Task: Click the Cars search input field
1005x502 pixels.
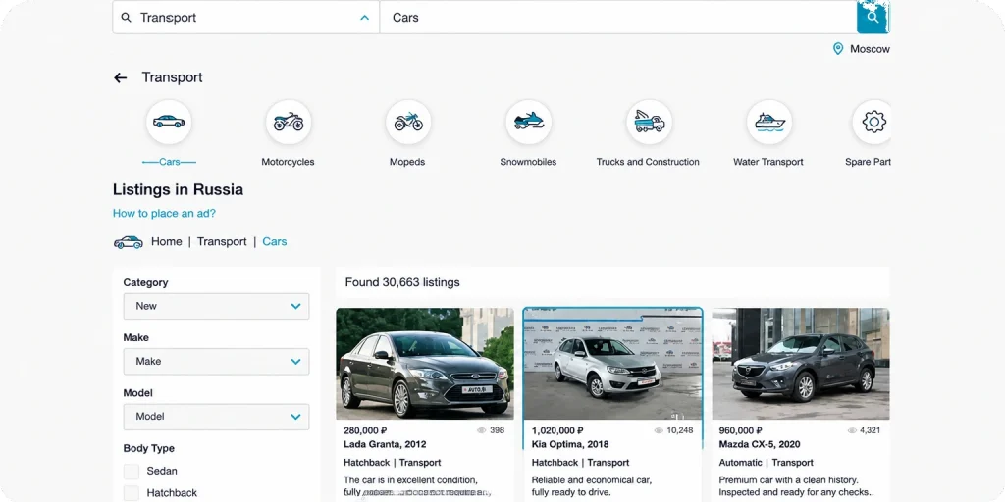Action: (618, 18)
